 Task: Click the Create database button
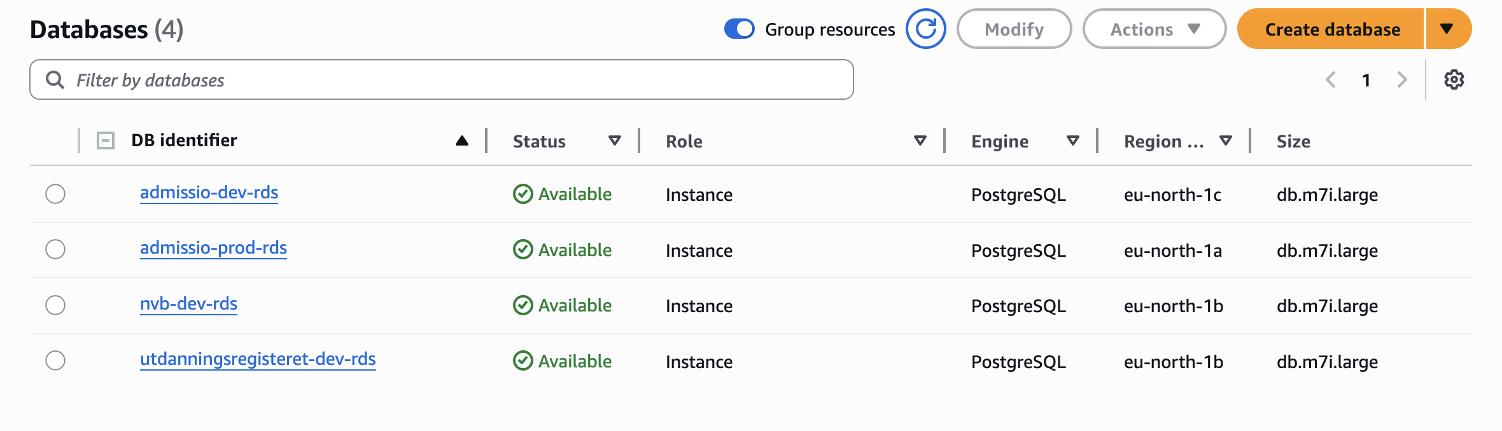point(1331,29)
